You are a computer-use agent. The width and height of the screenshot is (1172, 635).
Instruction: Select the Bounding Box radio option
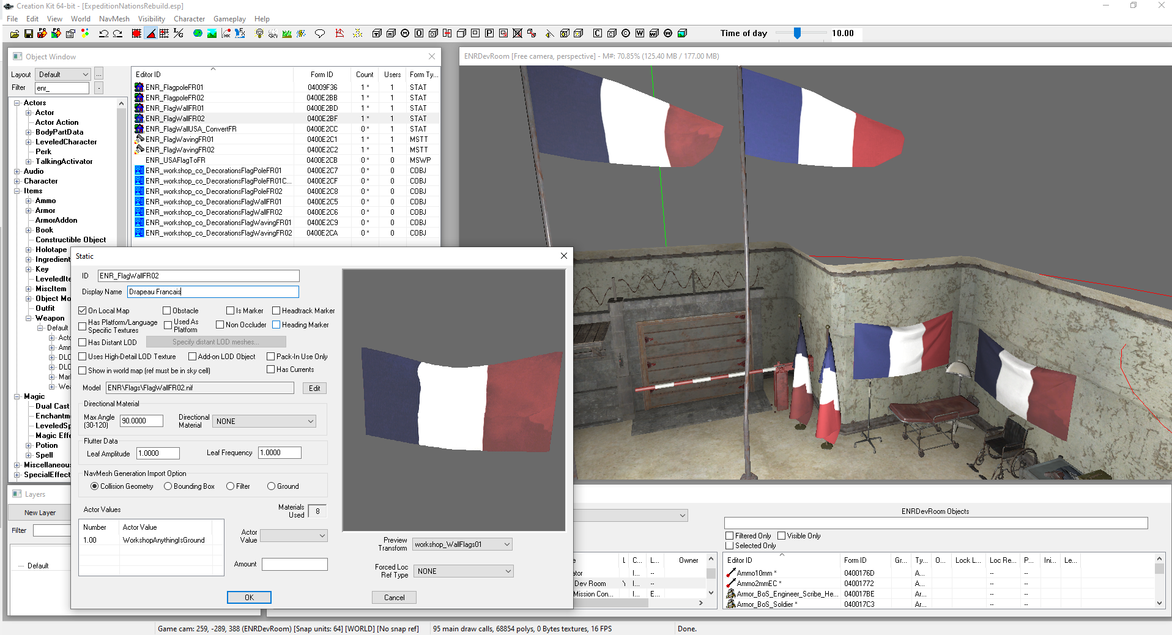pos(168,486)
